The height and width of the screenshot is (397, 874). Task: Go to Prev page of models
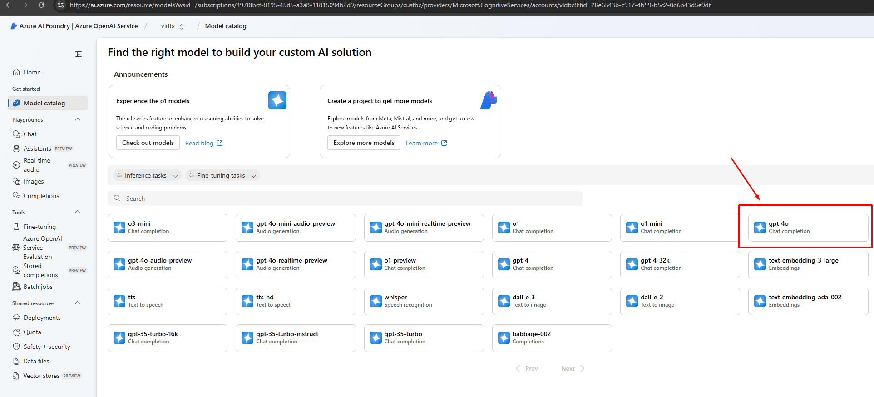coord(527,368)
